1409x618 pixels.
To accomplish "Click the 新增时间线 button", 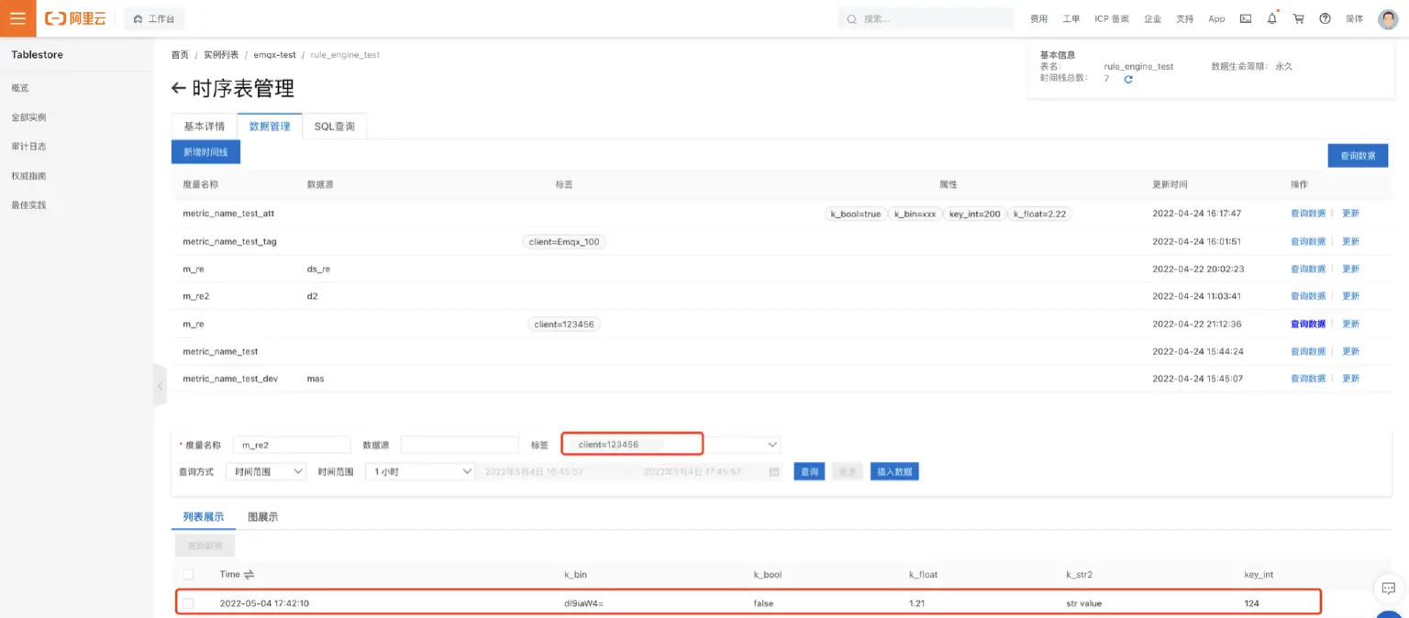I will pyautogui.click(x=205, y=152).
